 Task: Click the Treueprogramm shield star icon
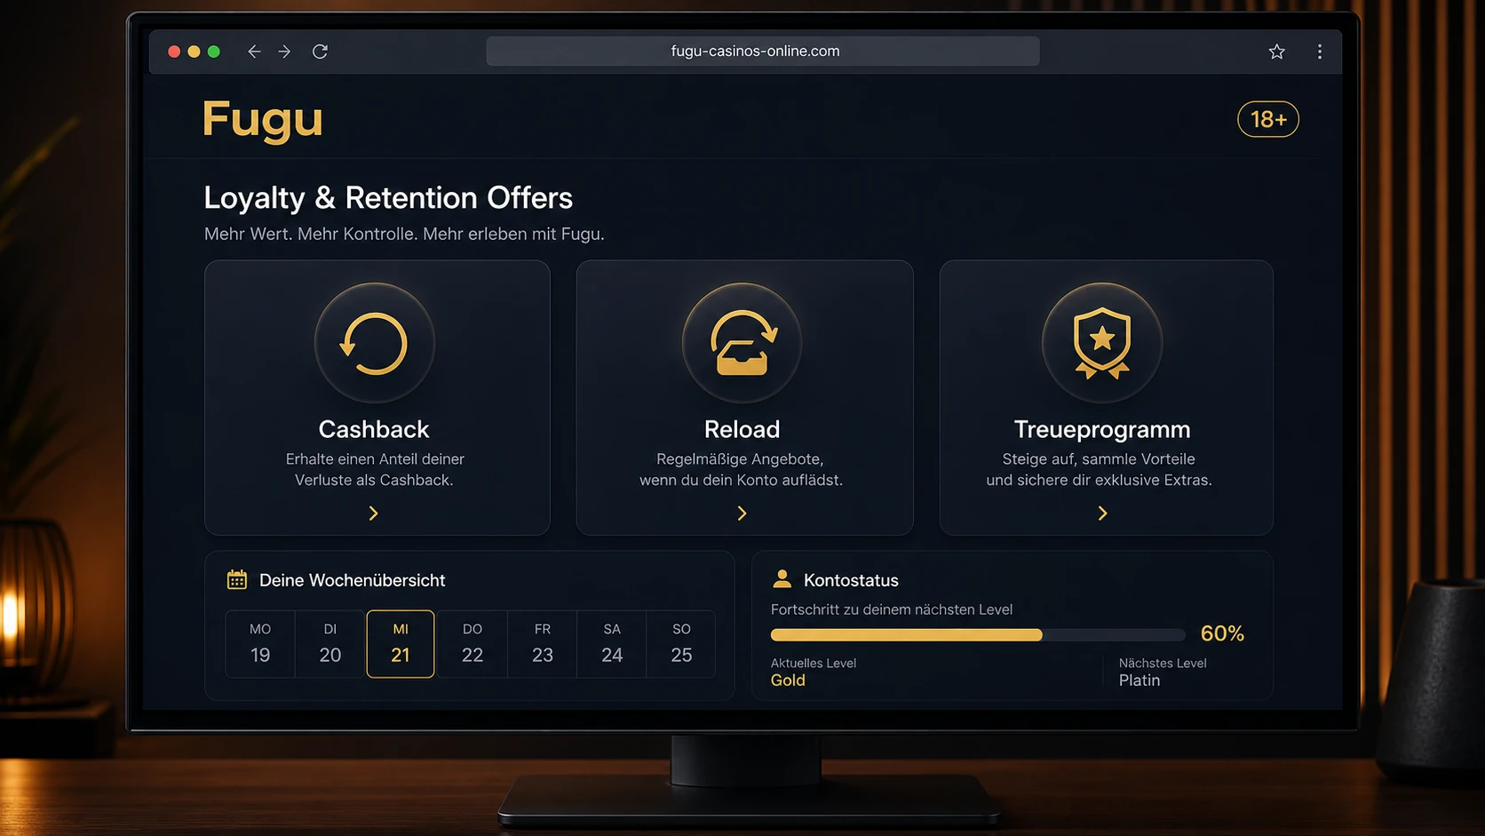(x=1101, y=343)
